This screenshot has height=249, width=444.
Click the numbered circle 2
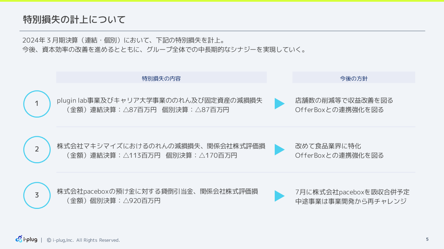(37, 149)
